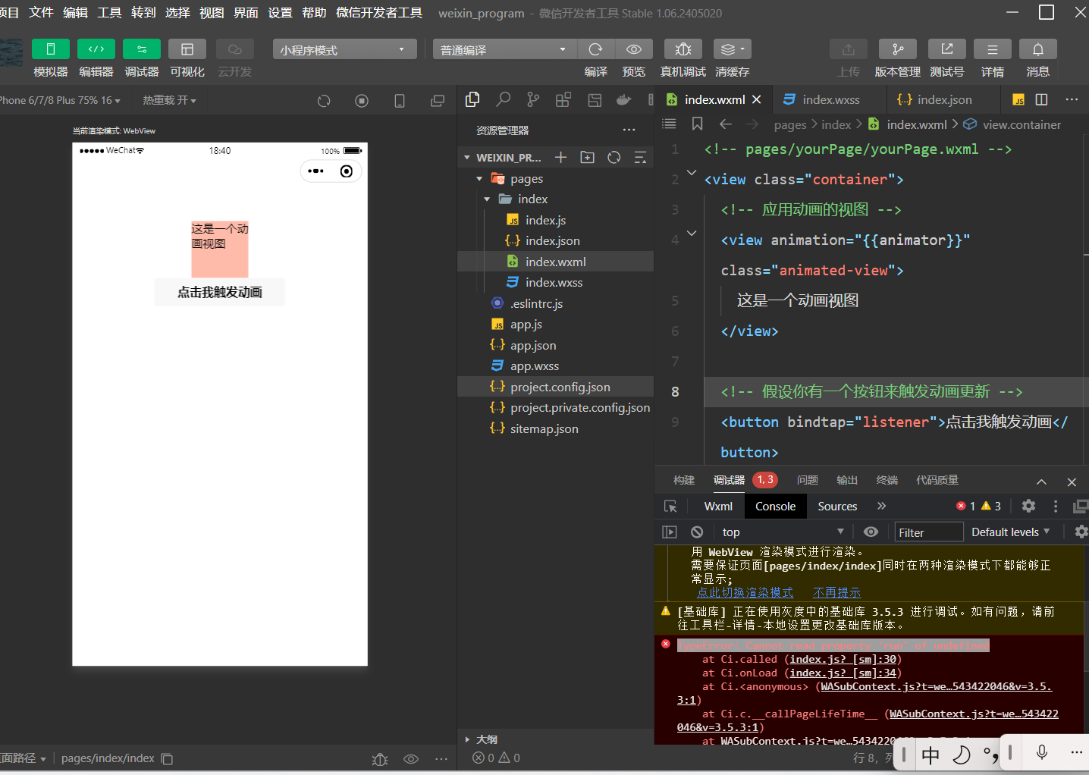Screen dimensions: 1089x775
Task: Refresh the file explorer tree
Action: [x=614, y=157]
